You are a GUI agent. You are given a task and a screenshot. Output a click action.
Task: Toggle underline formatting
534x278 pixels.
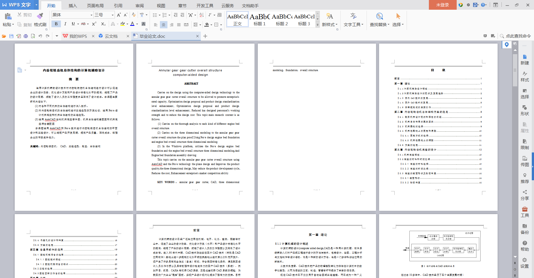tap(73, 24)
